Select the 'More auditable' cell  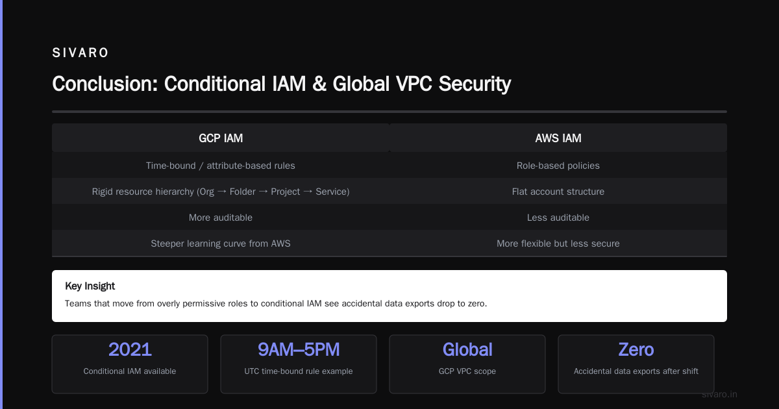point(221,217)
